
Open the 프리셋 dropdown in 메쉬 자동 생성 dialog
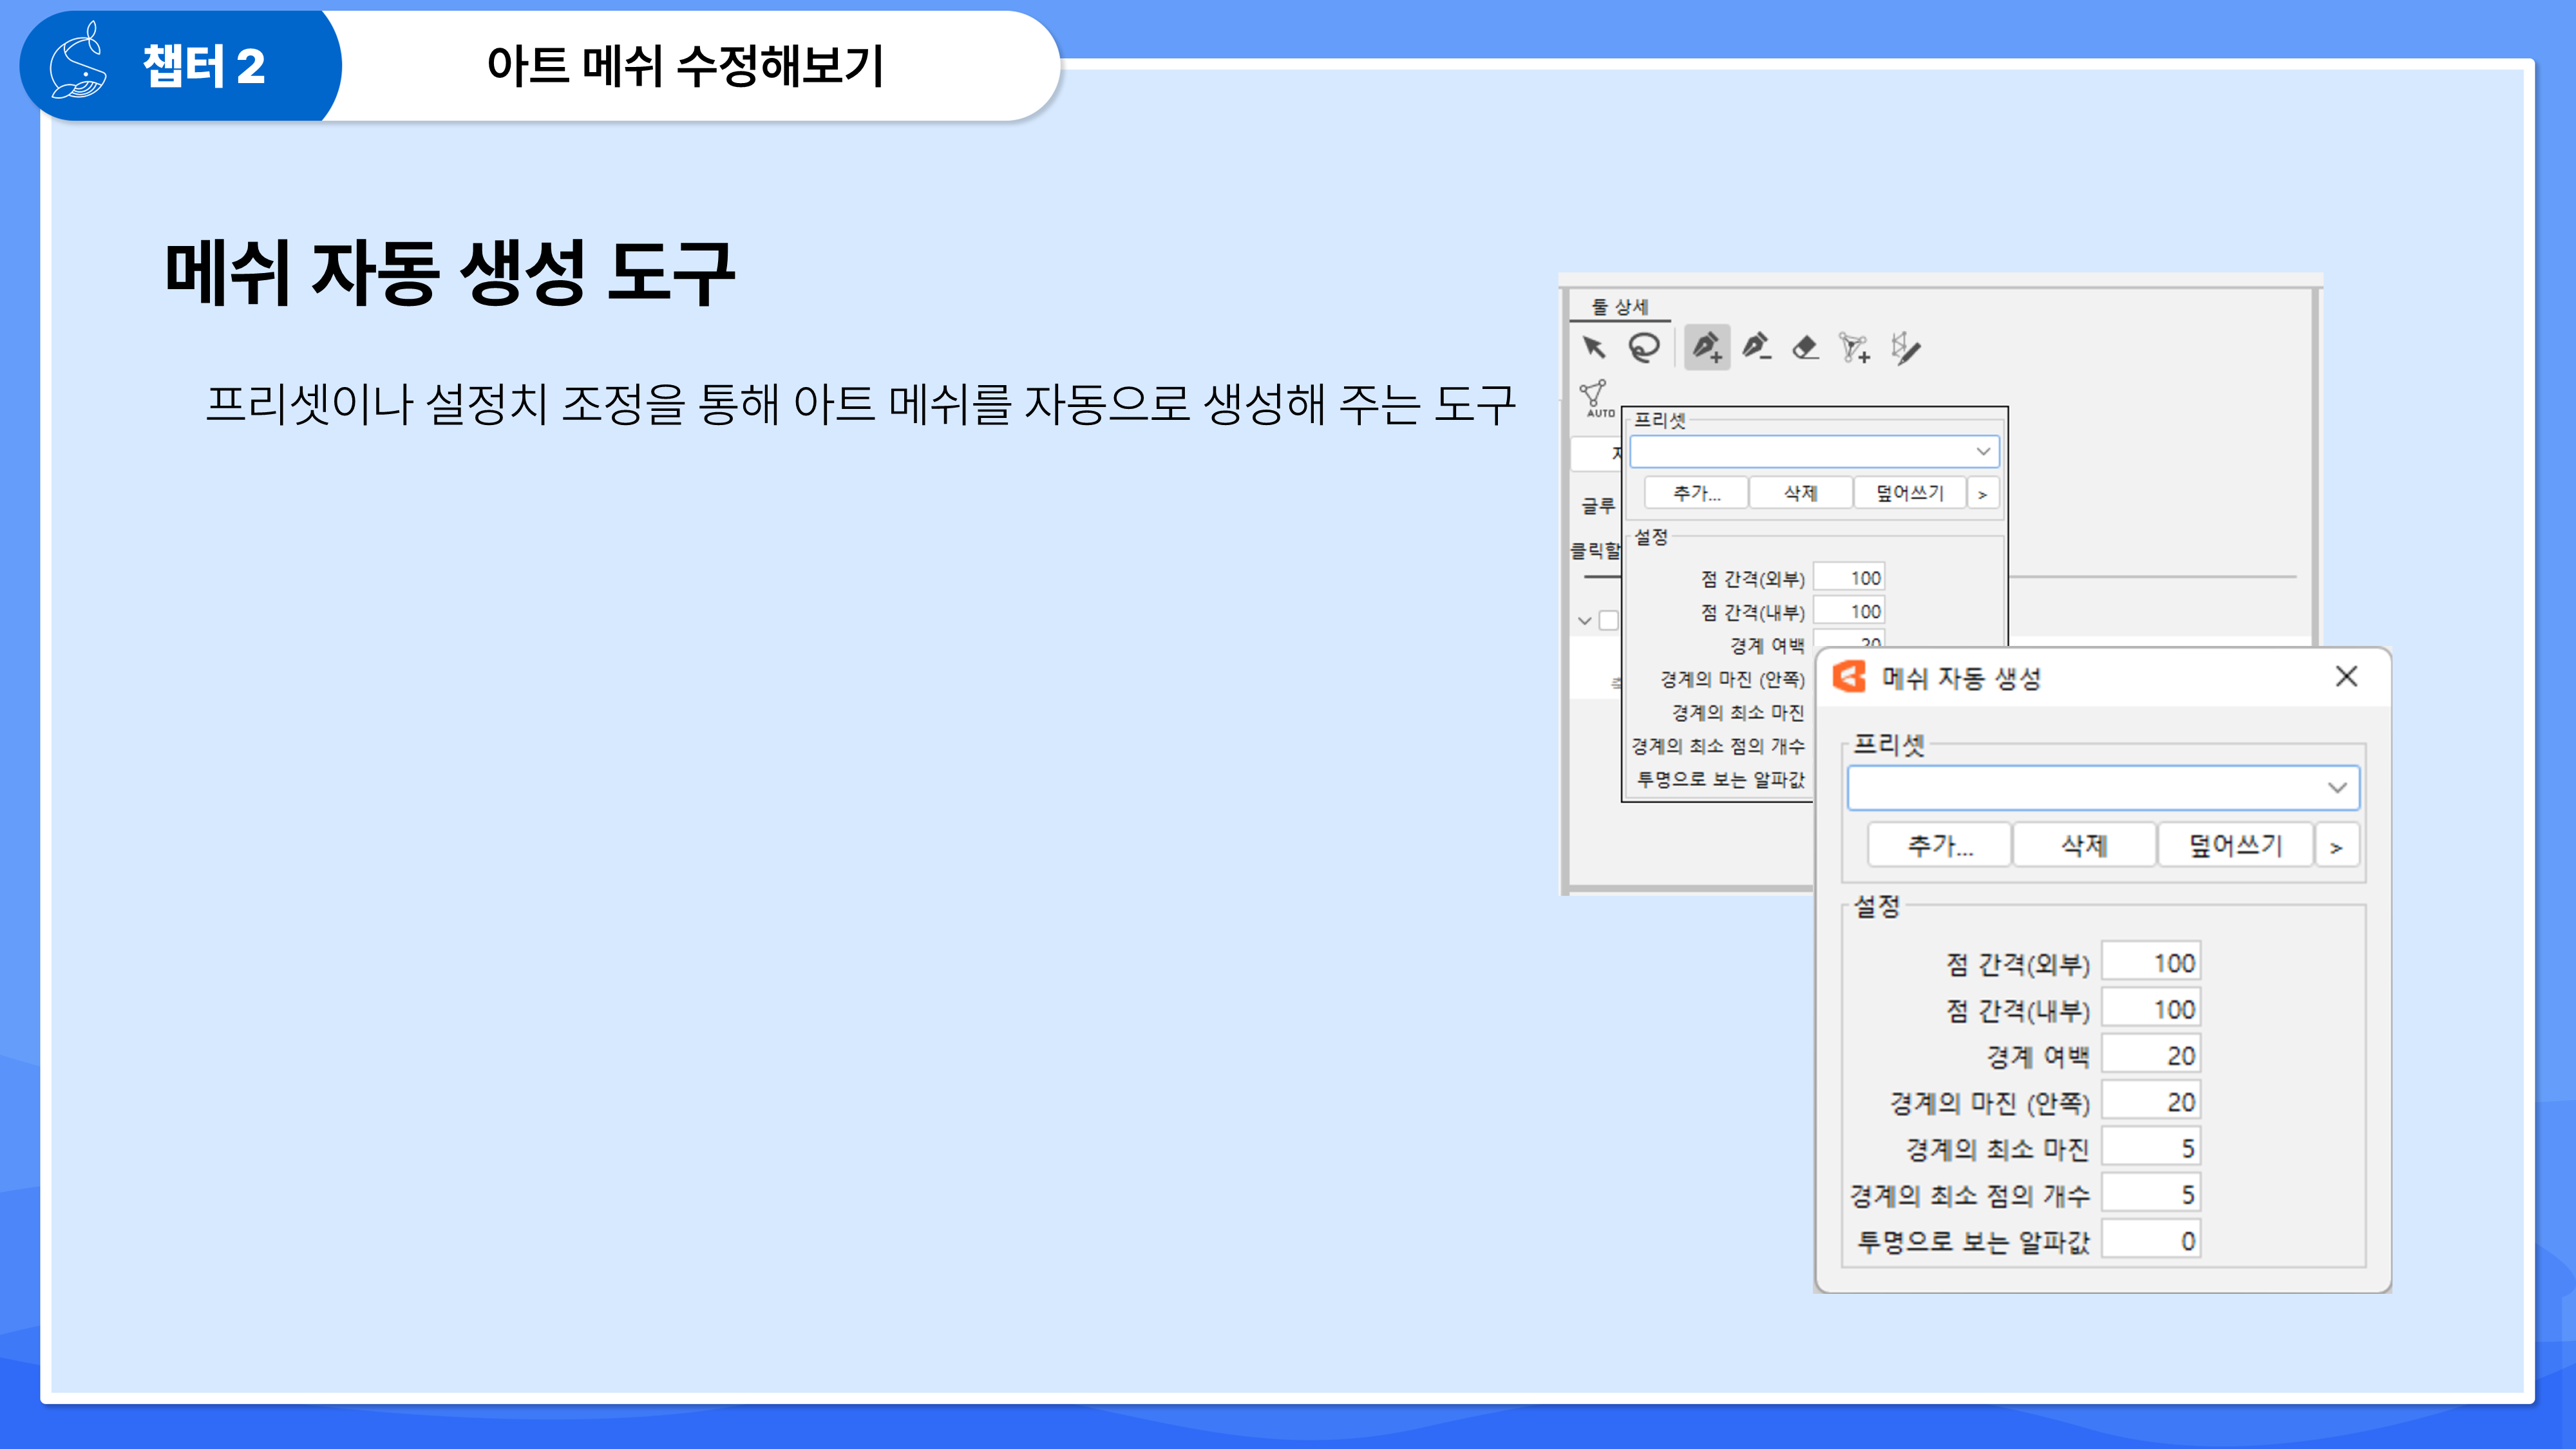click(x=2103, y=788)
